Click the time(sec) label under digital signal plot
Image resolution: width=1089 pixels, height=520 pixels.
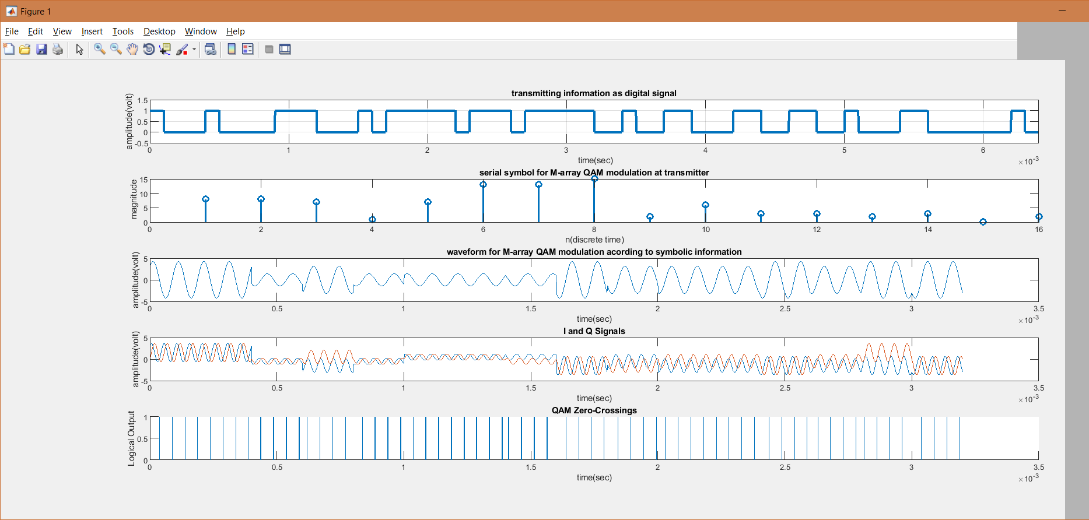(x=595, y=160)
